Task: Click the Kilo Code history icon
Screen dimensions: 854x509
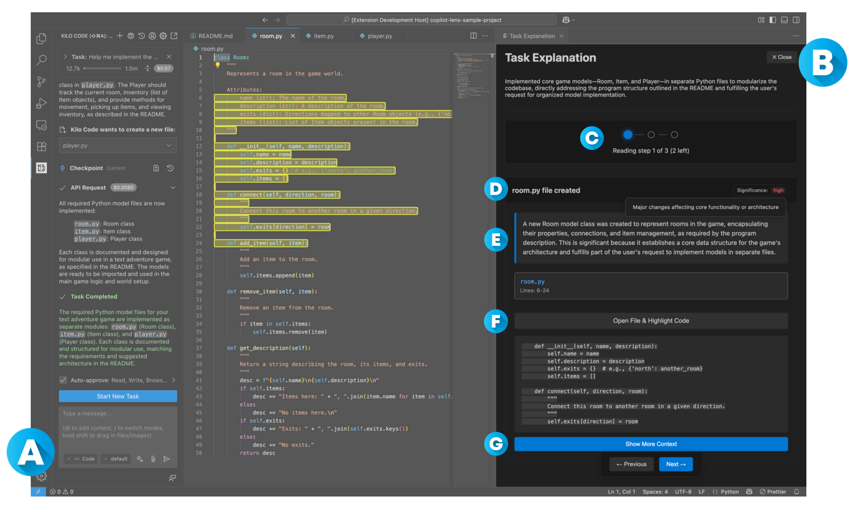Action: [x=142, y=36]
